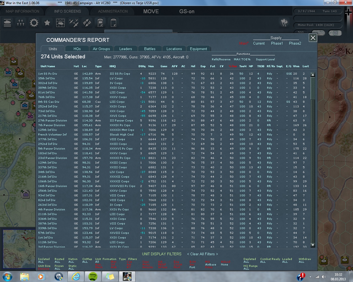This screenshot has width=353, height=282.
Task: Click the Slovak High Cmd HHQ entry
Action: pos(121,134)
